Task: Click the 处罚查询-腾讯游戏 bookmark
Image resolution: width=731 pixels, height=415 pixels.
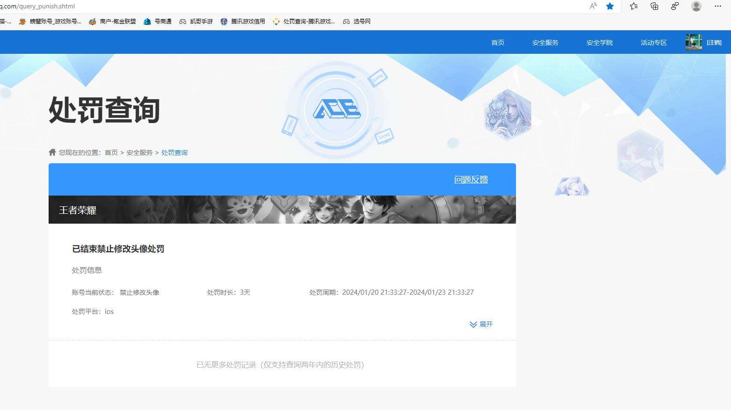Action: (304, 21)
